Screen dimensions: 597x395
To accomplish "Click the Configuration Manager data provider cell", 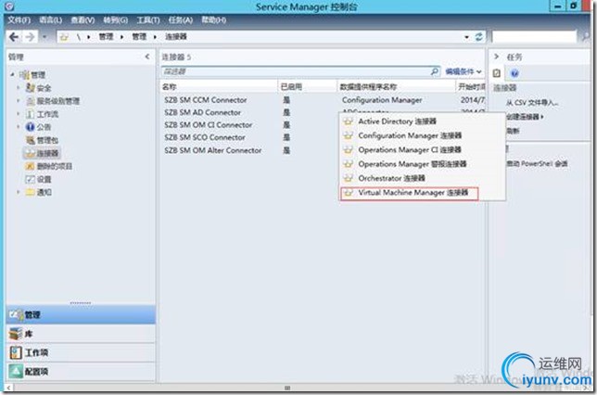I will 382,100.
